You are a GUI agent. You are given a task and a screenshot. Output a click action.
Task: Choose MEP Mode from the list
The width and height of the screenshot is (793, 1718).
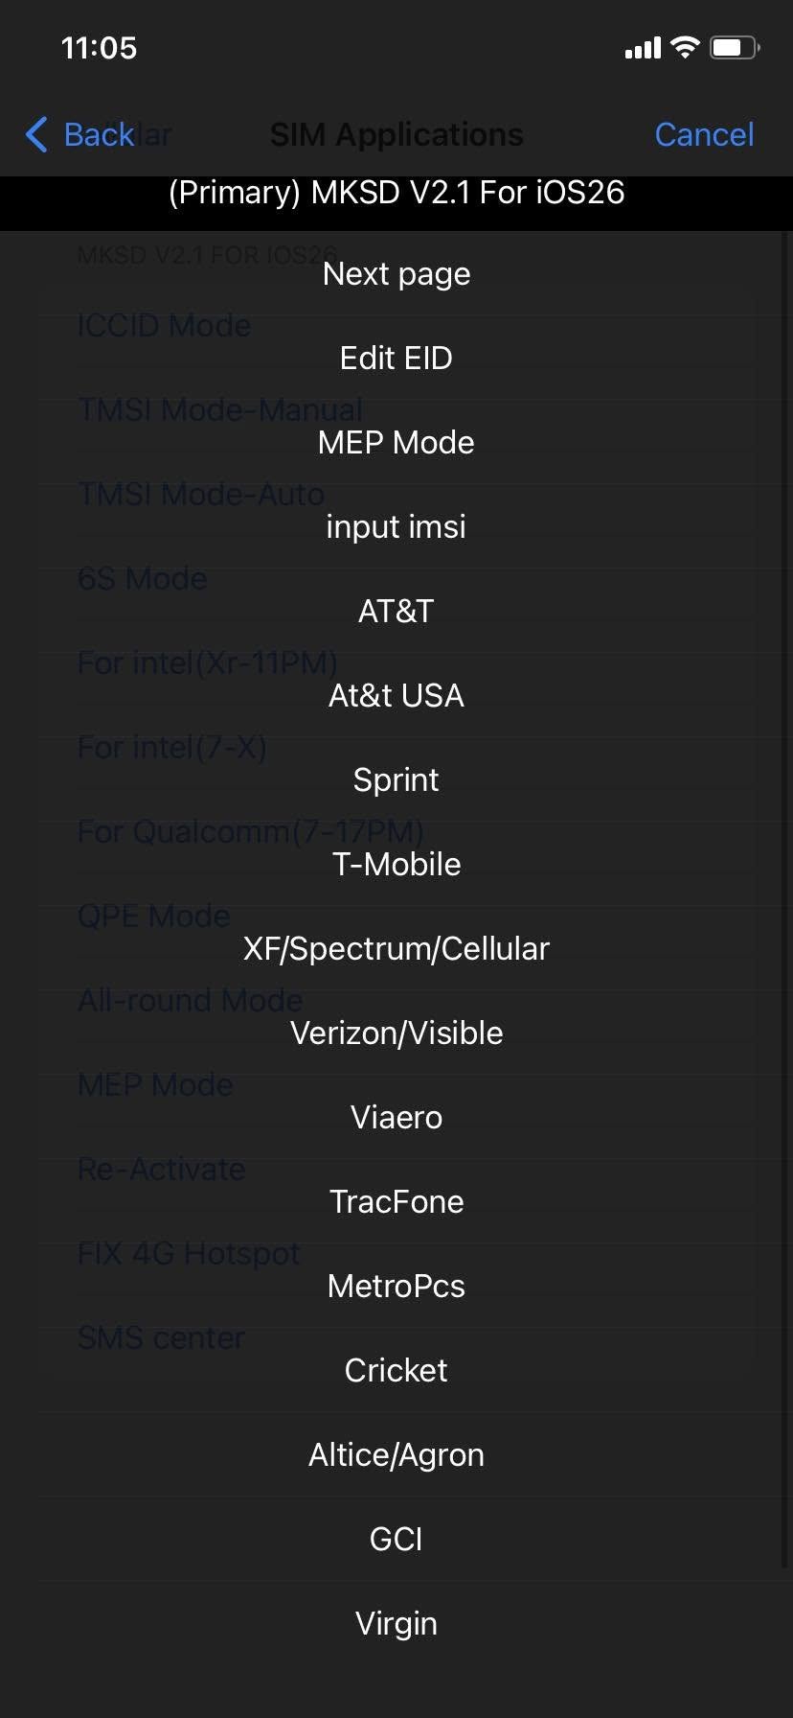pyautogui.click(x=396, y=443)
